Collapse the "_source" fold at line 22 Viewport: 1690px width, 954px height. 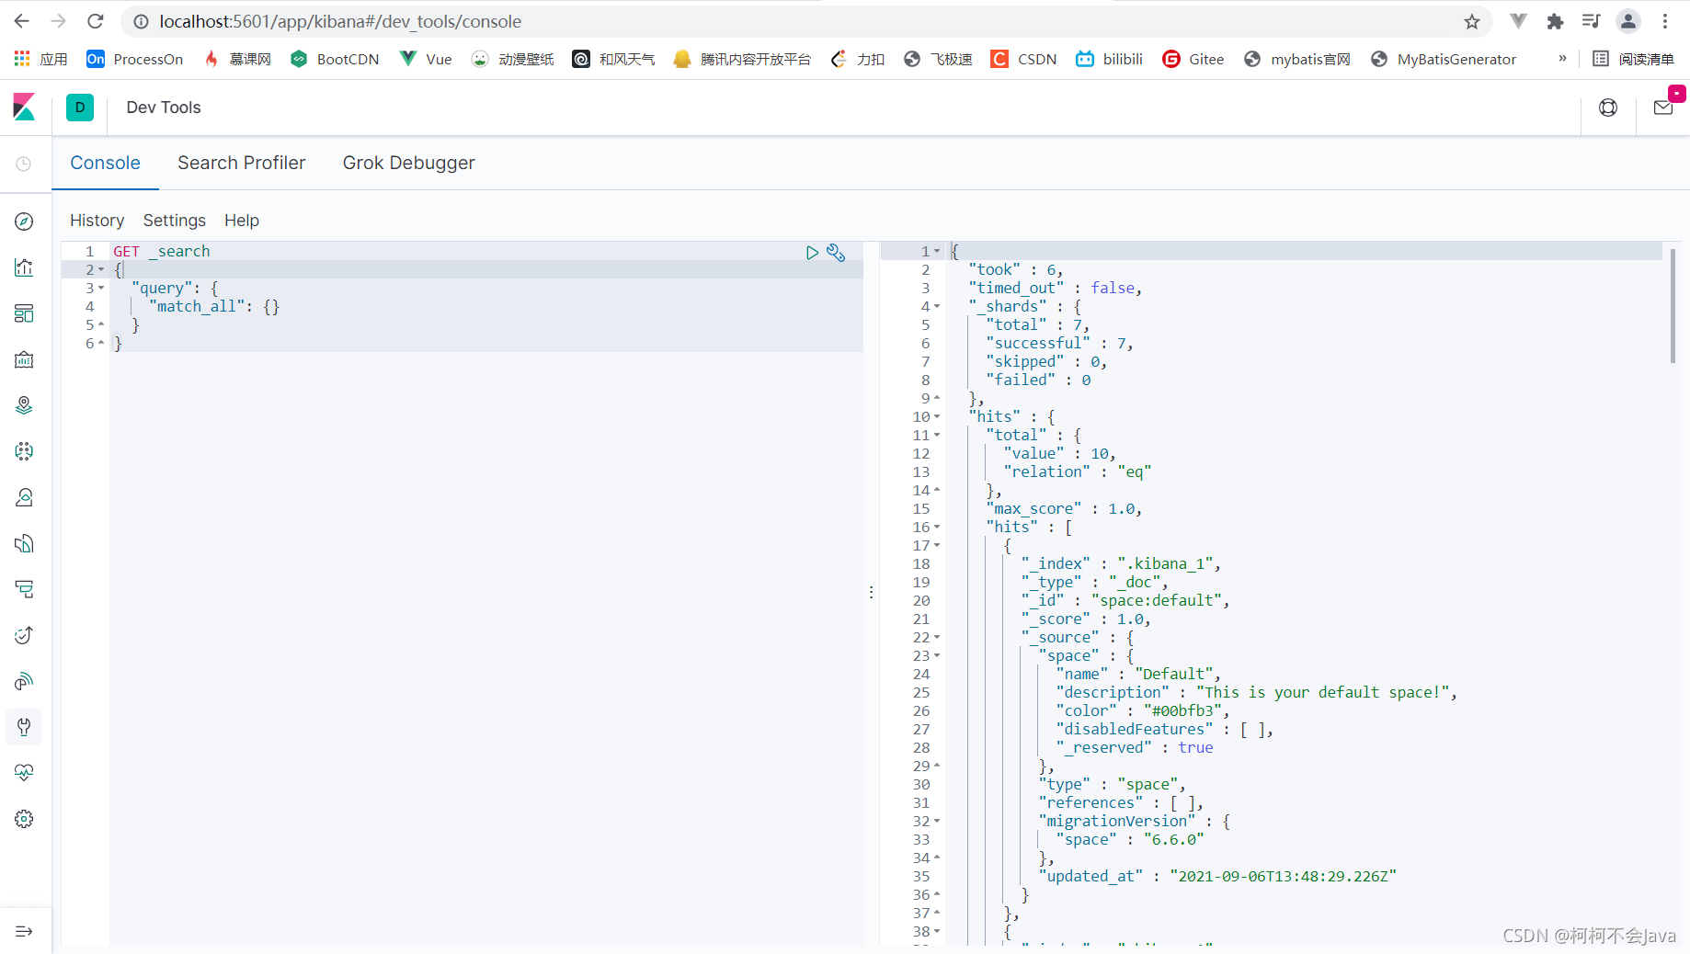[x=937, y=638]
